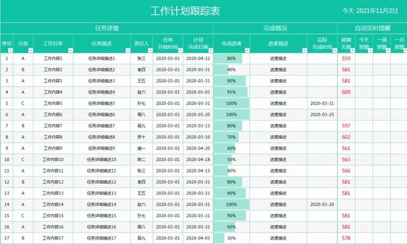Image resolution: width=407 pixels, height=244 pixels.
Task: Select actual completion date 2020-03-20 in row 14
Action: [322, 205]
